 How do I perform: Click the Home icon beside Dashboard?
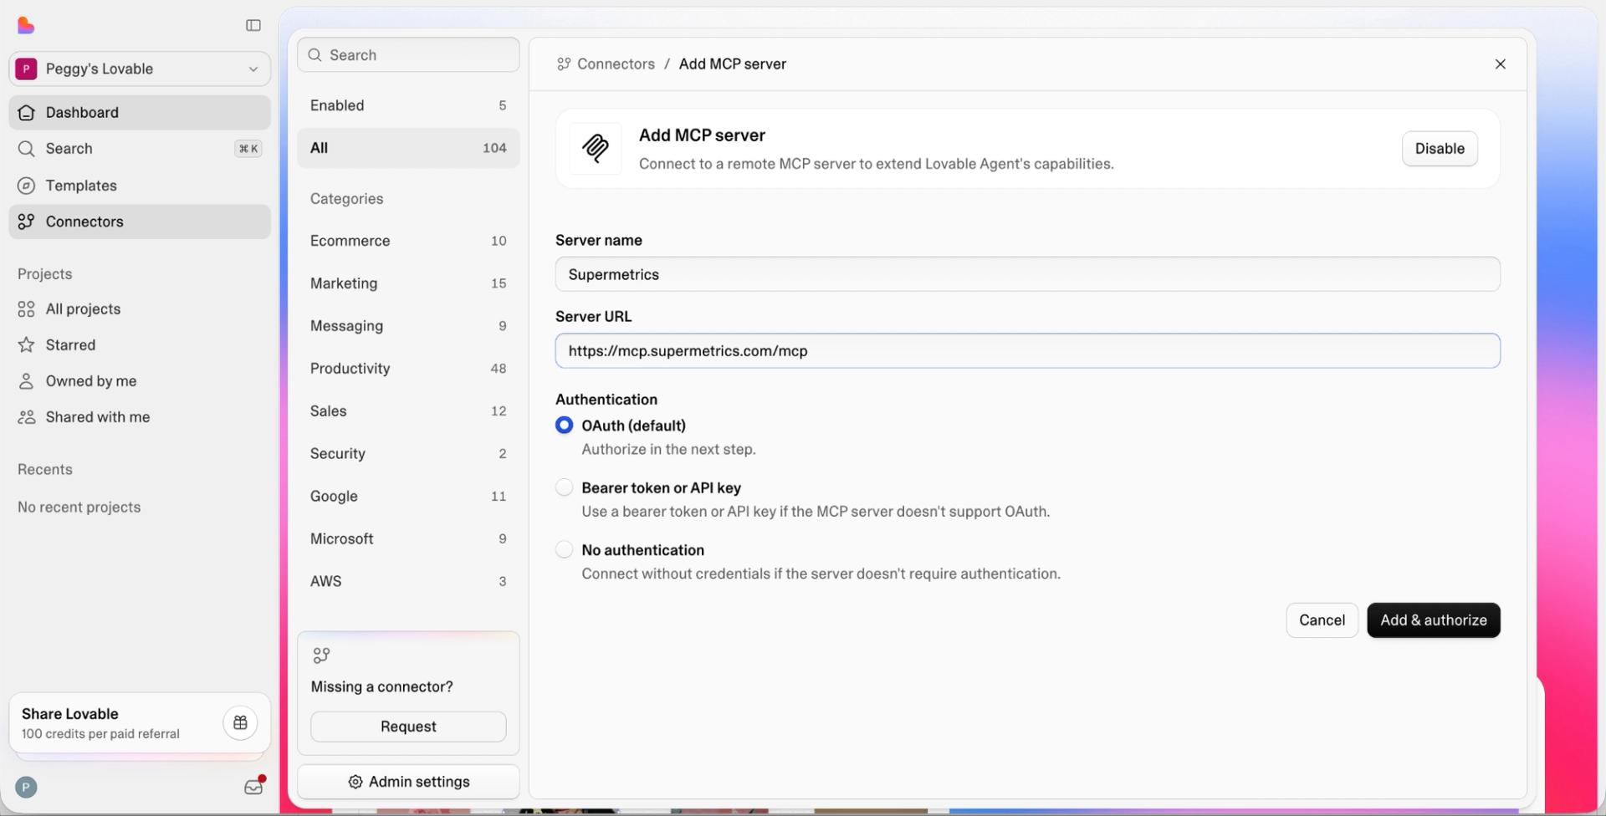click(x=27, y=112)
